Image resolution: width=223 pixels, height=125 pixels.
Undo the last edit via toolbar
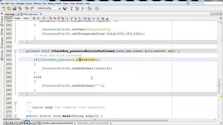coord(26,8)
